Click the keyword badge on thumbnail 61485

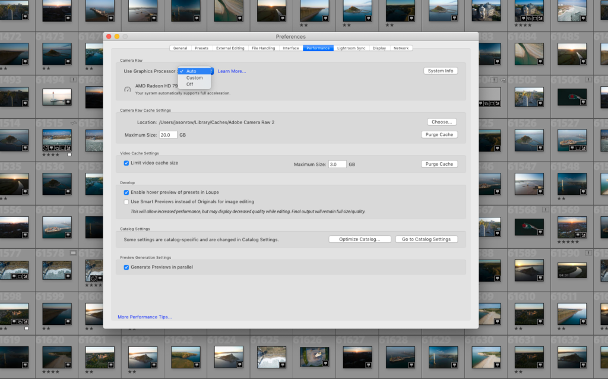[583, 61]
